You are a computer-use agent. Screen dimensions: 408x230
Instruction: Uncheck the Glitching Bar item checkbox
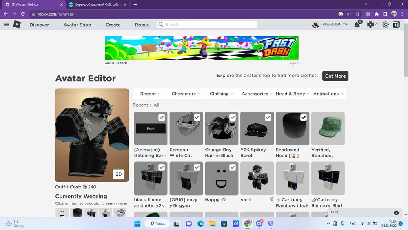click(x=162, y=118)
